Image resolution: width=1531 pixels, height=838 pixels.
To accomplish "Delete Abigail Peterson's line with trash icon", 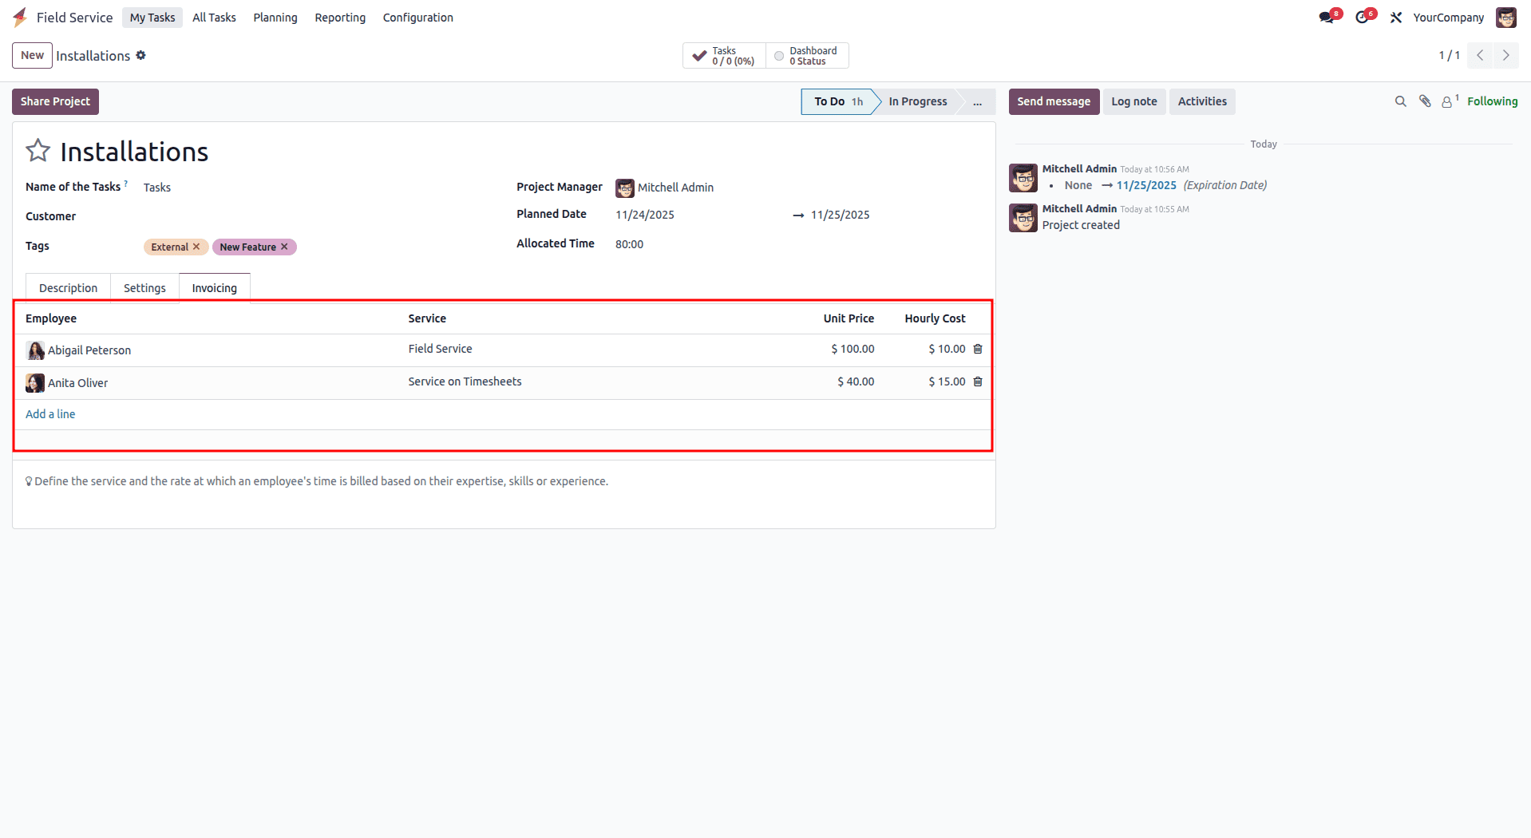I will click(977, 349).
